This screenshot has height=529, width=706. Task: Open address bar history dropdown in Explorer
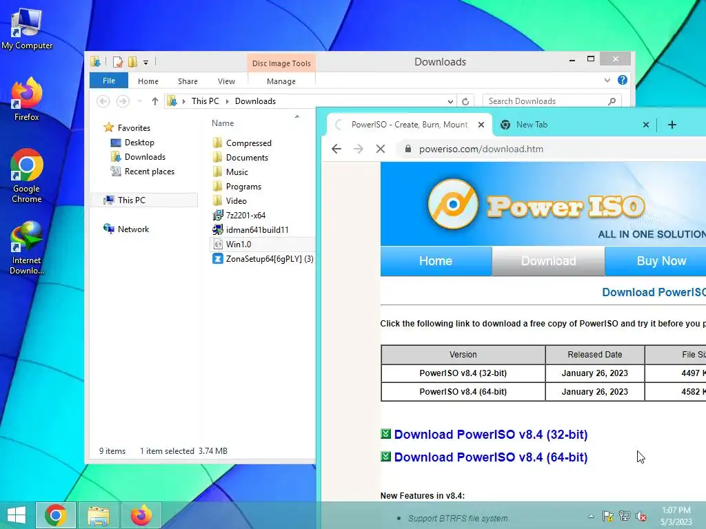pyautogui.click(x=450, y=102)
